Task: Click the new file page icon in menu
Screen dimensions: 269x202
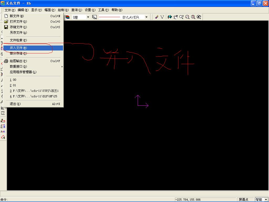Action: (x=6, y=16)
